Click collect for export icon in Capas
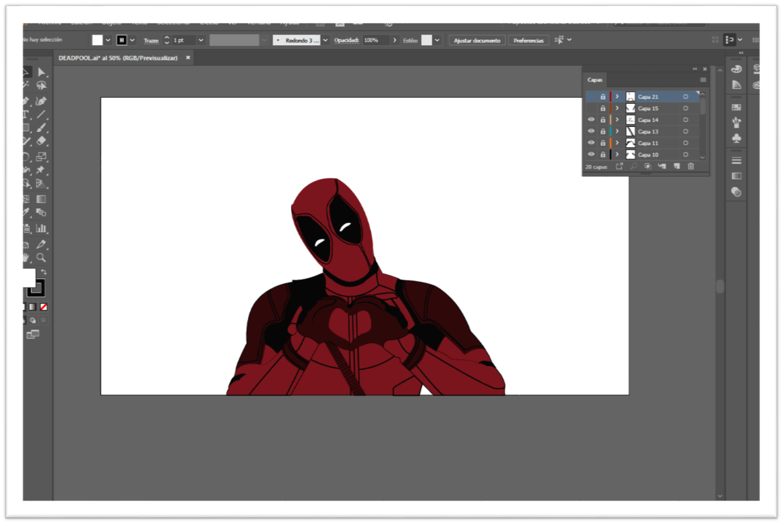This screenshot has height=524, width=783. (x=619, y=166)
